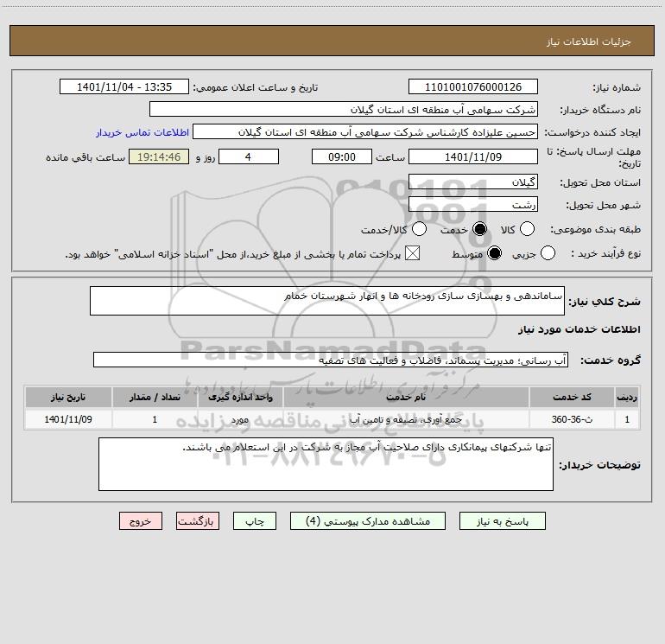This screenshot has width=665, height=644.
Task: Open the اطلاعات تماس خریدار link
Action: [x=142, y=132]
